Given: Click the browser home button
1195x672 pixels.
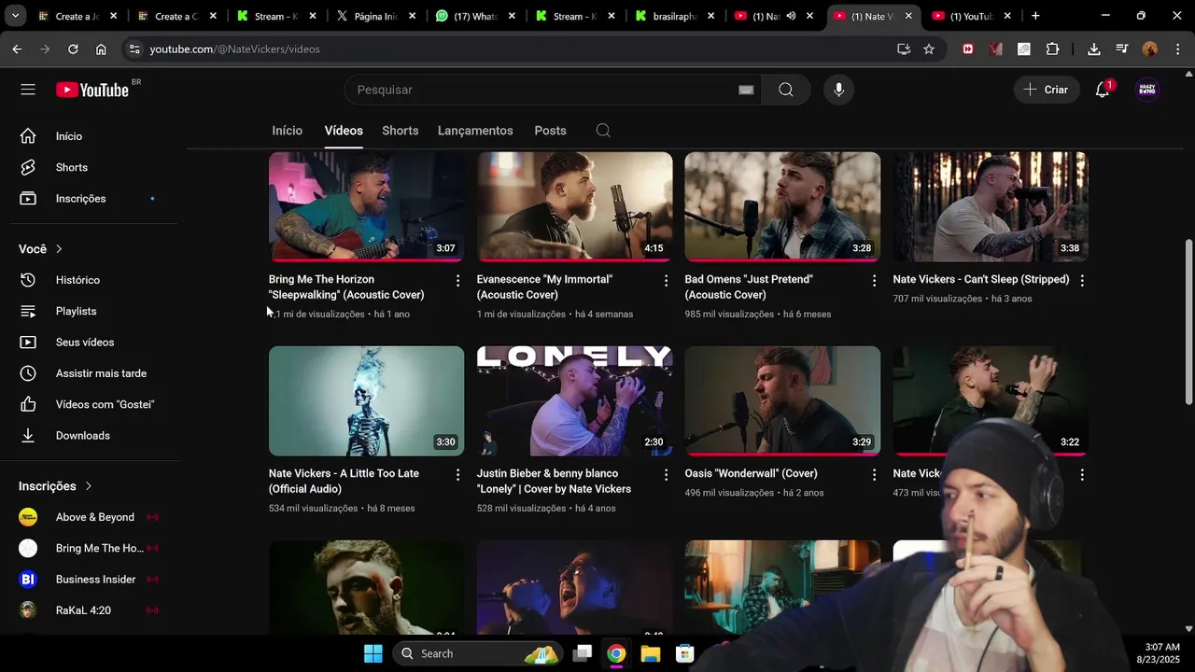Looking at the screenshot, I should (x=101, y=49).
